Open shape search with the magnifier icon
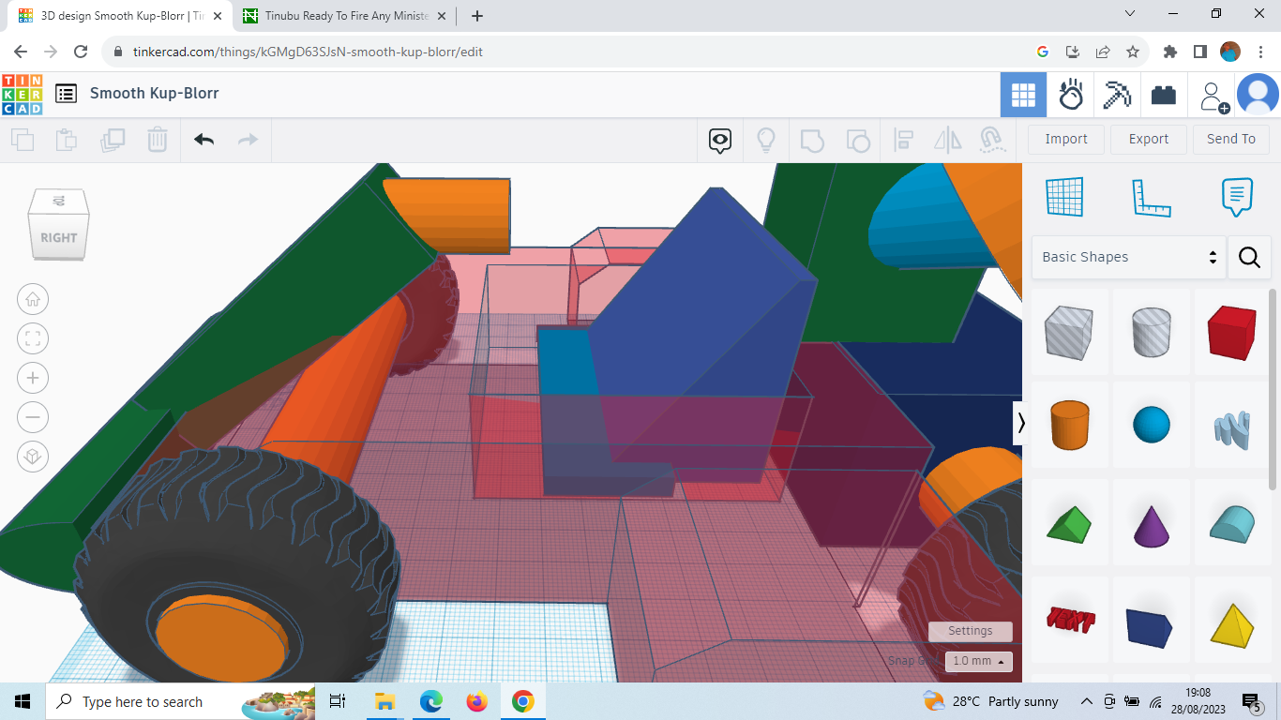This screenshot has height=720, width=1281. [x=1249, y=257]
